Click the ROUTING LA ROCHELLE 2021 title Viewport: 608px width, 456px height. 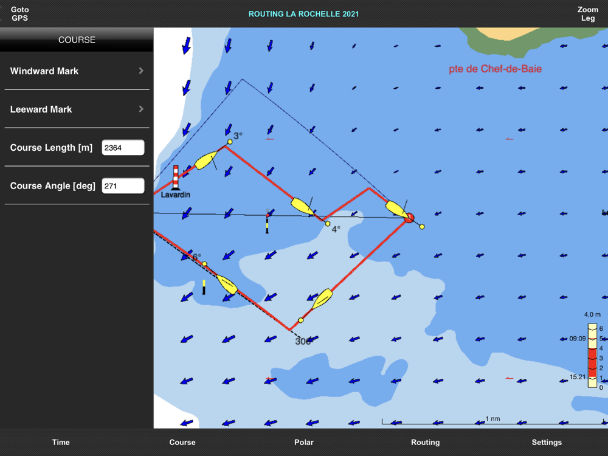303,14
